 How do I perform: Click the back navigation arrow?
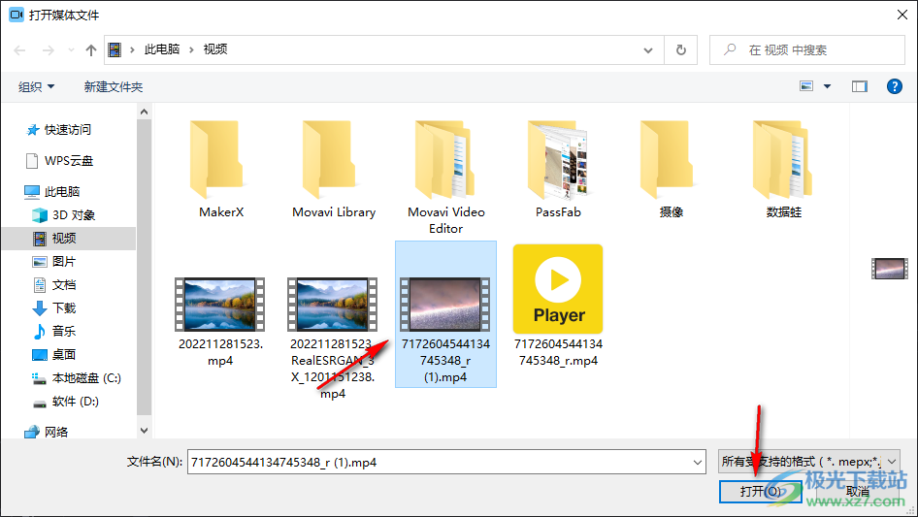pyautogui.click(x=20, y=49)
